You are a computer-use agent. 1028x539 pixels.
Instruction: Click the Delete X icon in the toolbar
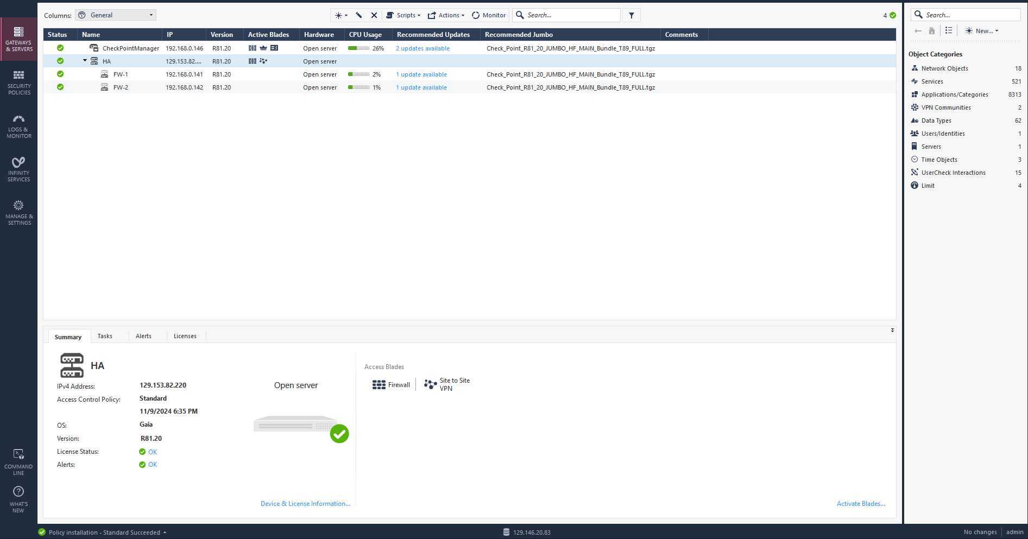(x=374, y=15)
